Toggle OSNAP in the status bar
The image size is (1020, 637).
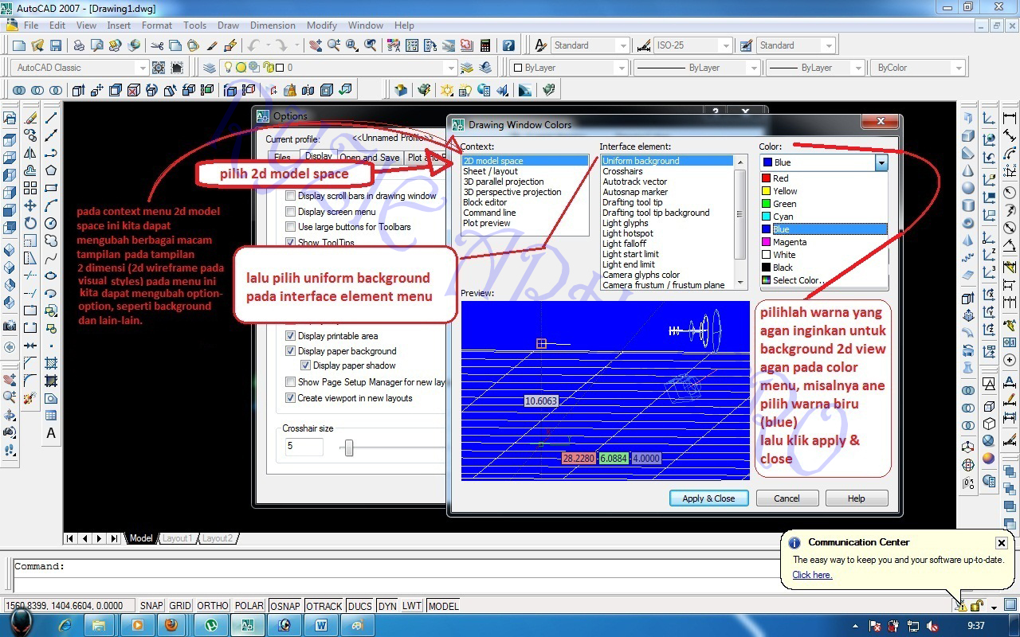click(x=284, y=606)
